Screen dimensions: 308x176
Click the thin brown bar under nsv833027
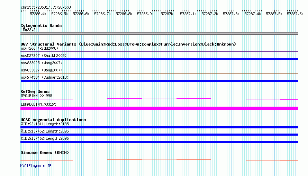tap(159, 74)
